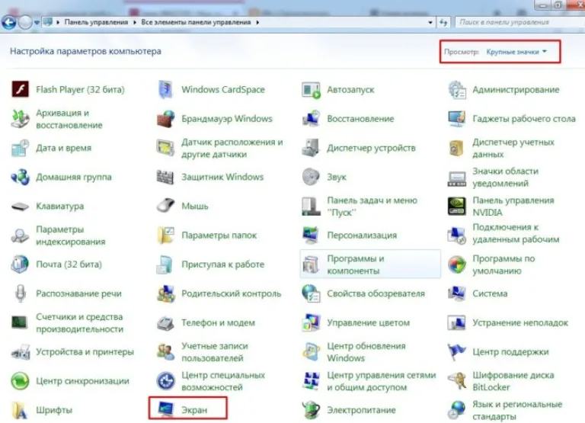Open the Почта (32 бита) link
The width and height of the screenshot is (585, 423).
[x=69, y=264]
